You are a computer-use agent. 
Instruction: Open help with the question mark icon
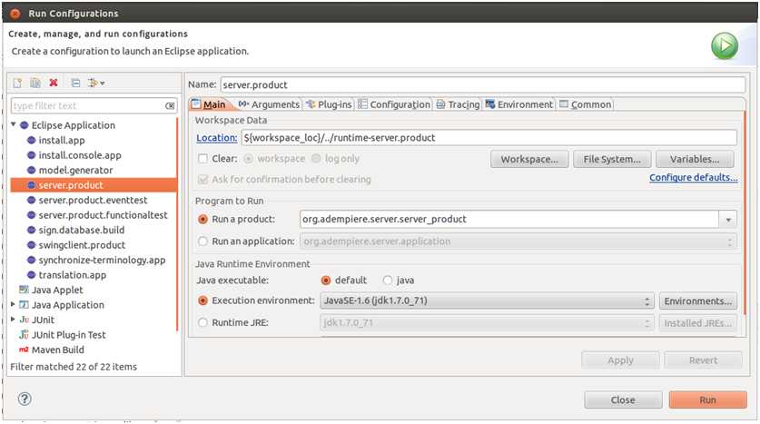pos(25,399)
